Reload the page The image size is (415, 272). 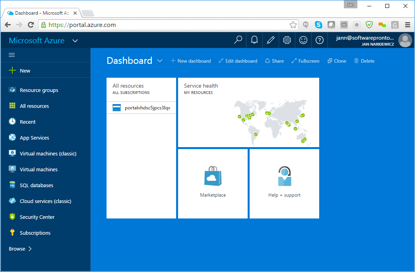(x=31, y=25)
